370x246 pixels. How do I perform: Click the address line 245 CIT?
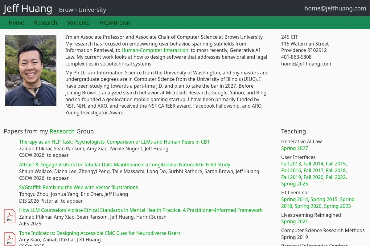(x=290, y=37)
